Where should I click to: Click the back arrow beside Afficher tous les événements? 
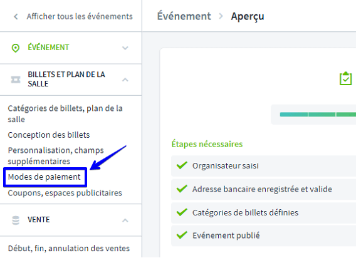(x=16, y=16)
